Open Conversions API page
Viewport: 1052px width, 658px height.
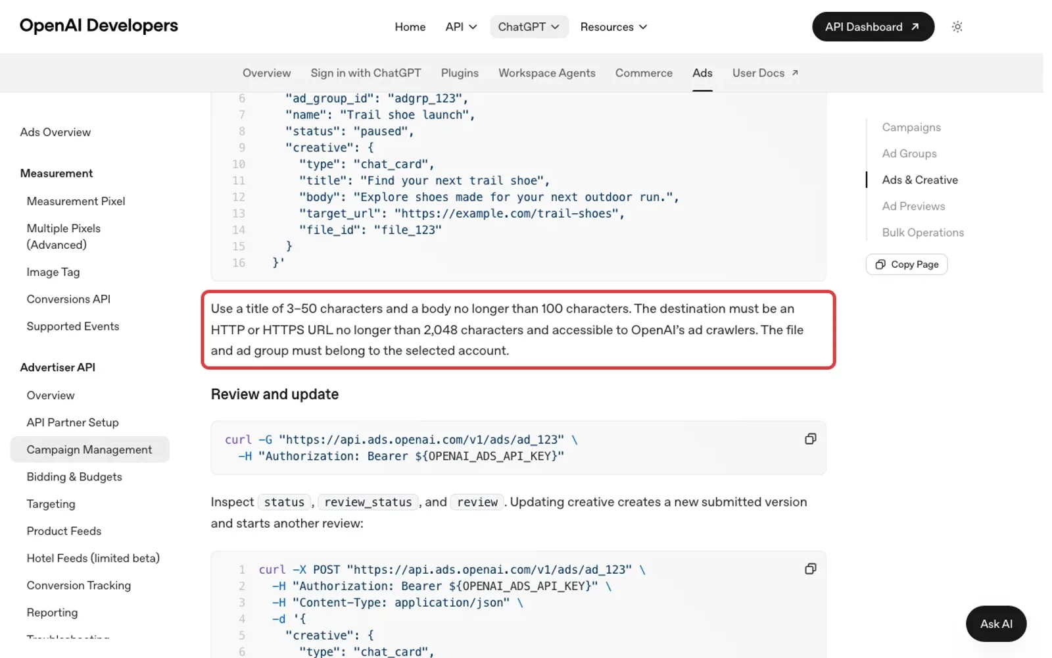tap(68, 299)
